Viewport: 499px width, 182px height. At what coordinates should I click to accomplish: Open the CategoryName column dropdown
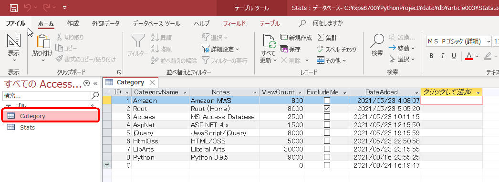click(185, 92)
